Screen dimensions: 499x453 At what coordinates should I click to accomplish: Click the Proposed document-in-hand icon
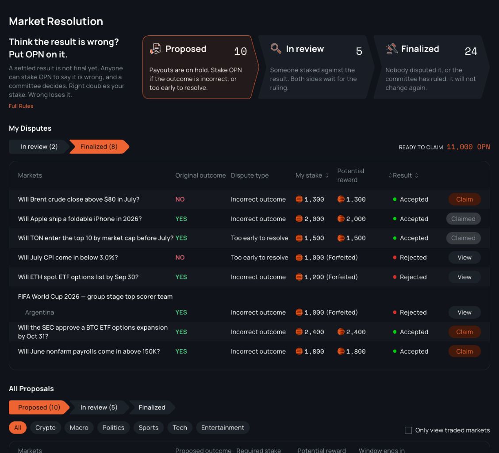click(156, 49)
